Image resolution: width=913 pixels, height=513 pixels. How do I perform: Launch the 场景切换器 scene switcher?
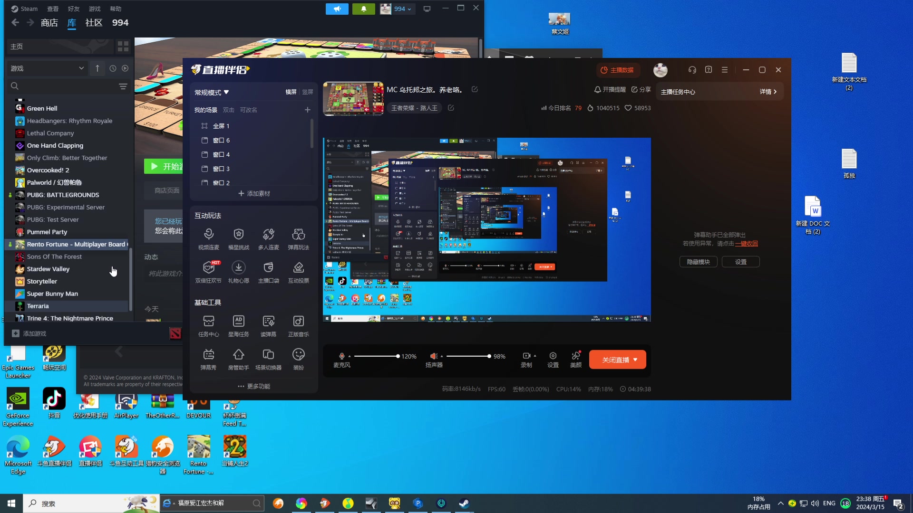pos(268,355)
